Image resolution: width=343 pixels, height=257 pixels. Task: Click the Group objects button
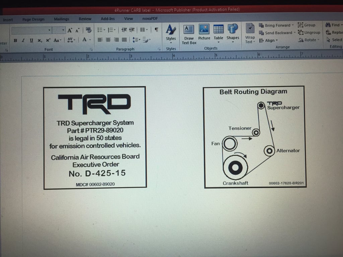[307, 25]
